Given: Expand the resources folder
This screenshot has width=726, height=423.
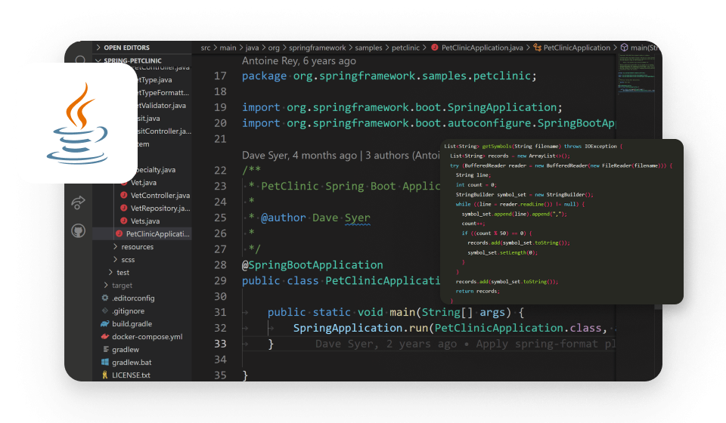Looking at the screenshot, I should pyautogui.click(x=137, y=246).
